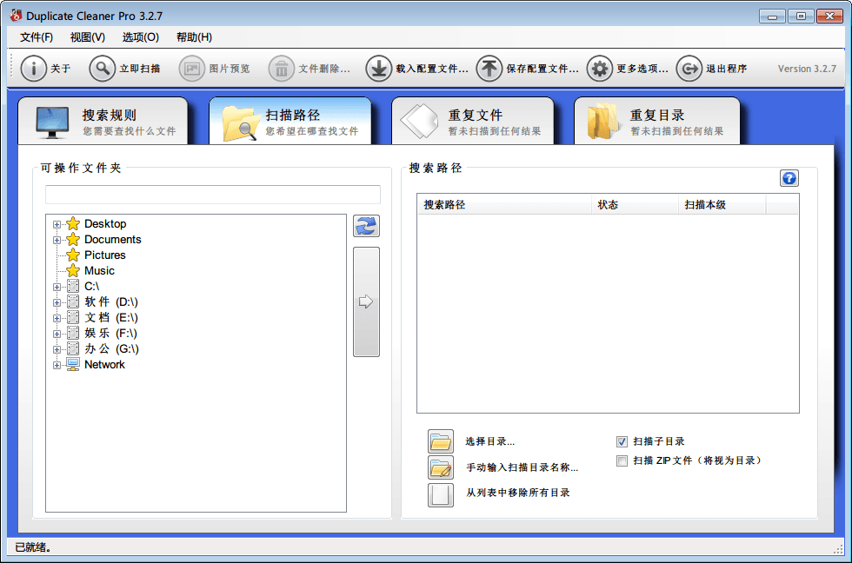This screenshot has height=563, width=852.
Task: Select the 办公 (G:\) tree label
Action: tap(111, 349)
